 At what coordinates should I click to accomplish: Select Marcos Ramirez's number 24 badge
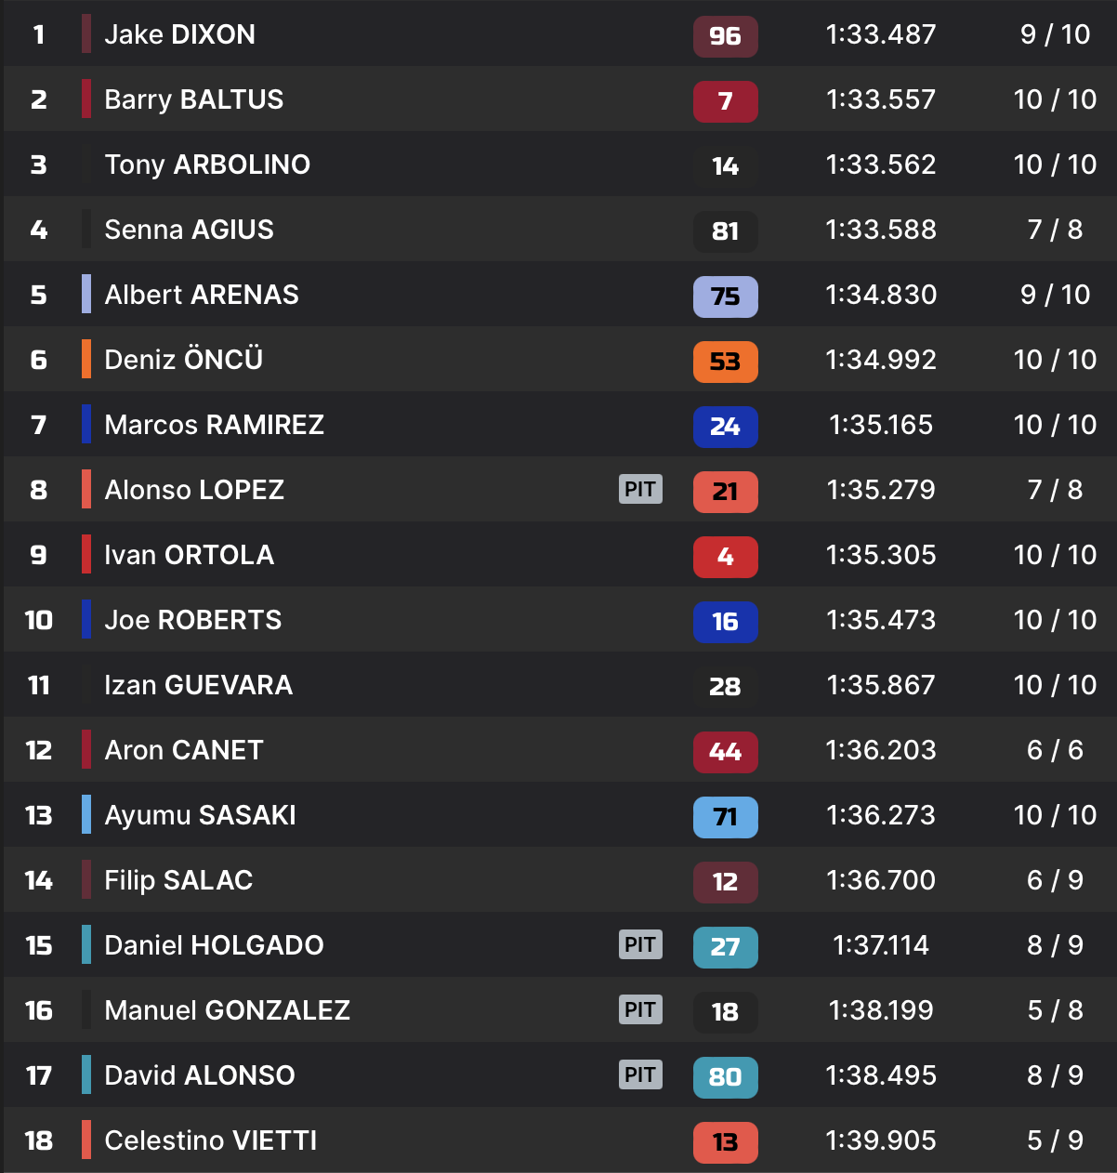(725, 427)
